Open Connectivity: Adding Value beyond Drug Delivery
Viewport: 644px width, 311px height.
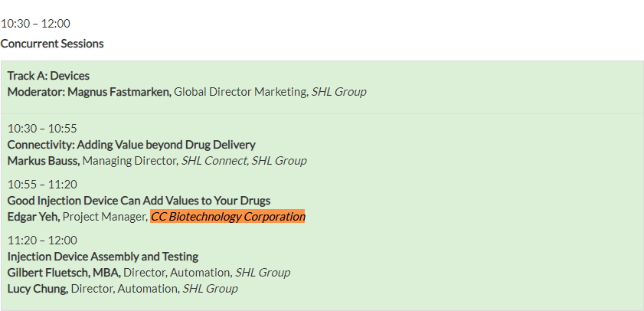(x=132, y=145)
